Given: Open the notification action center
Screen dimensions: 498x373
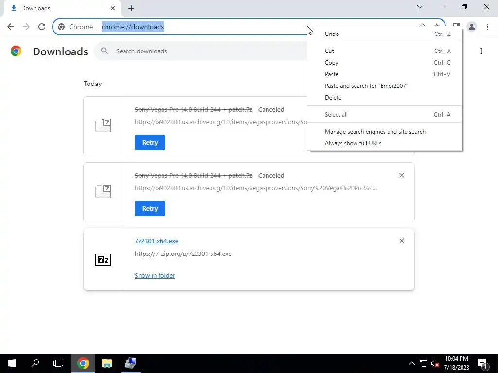Looking at the screenshot, I should 482,363.
